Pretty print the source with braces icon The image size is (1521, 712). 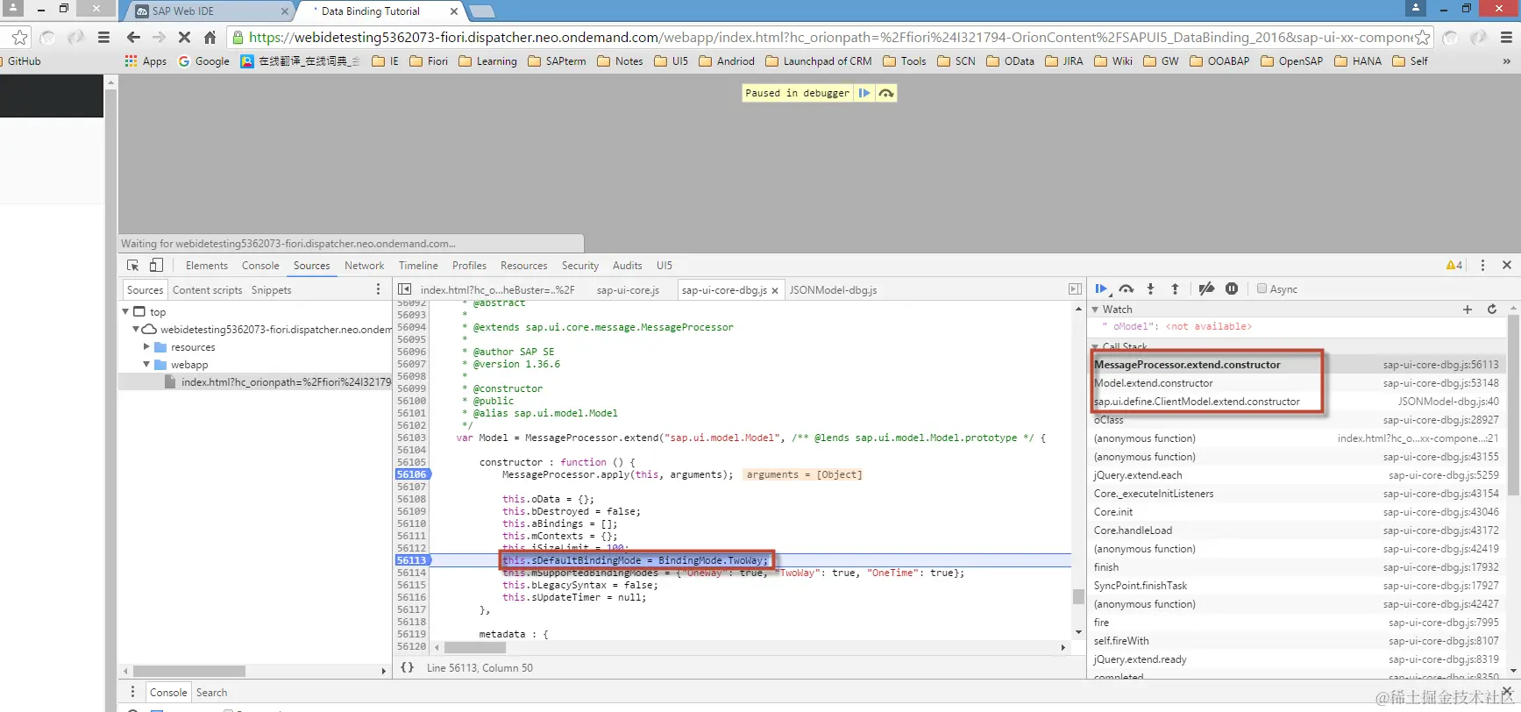407,667
